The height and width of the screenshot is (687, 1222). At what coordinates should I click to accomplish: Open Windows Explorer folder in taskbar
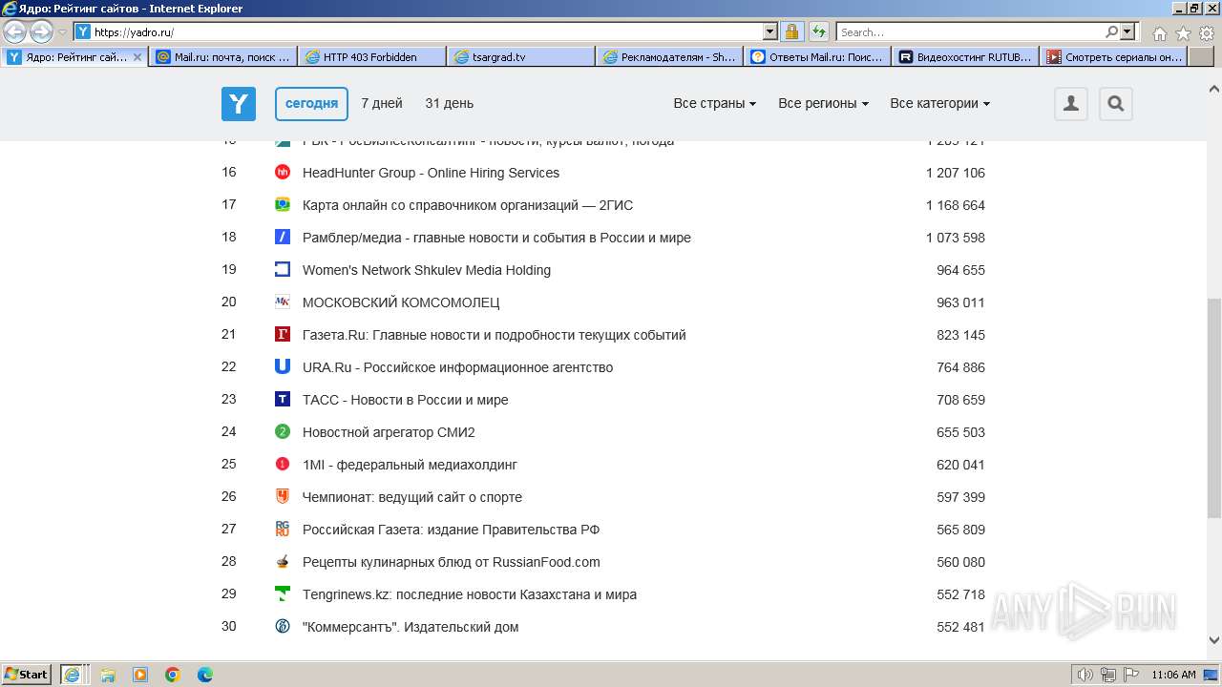(x=108, y=675)
